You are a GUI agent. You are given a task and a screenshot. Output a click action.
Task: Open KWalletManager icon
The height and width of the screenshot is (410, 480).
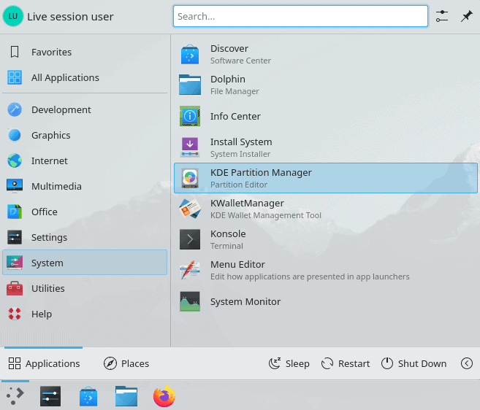[x=190, y=209]
